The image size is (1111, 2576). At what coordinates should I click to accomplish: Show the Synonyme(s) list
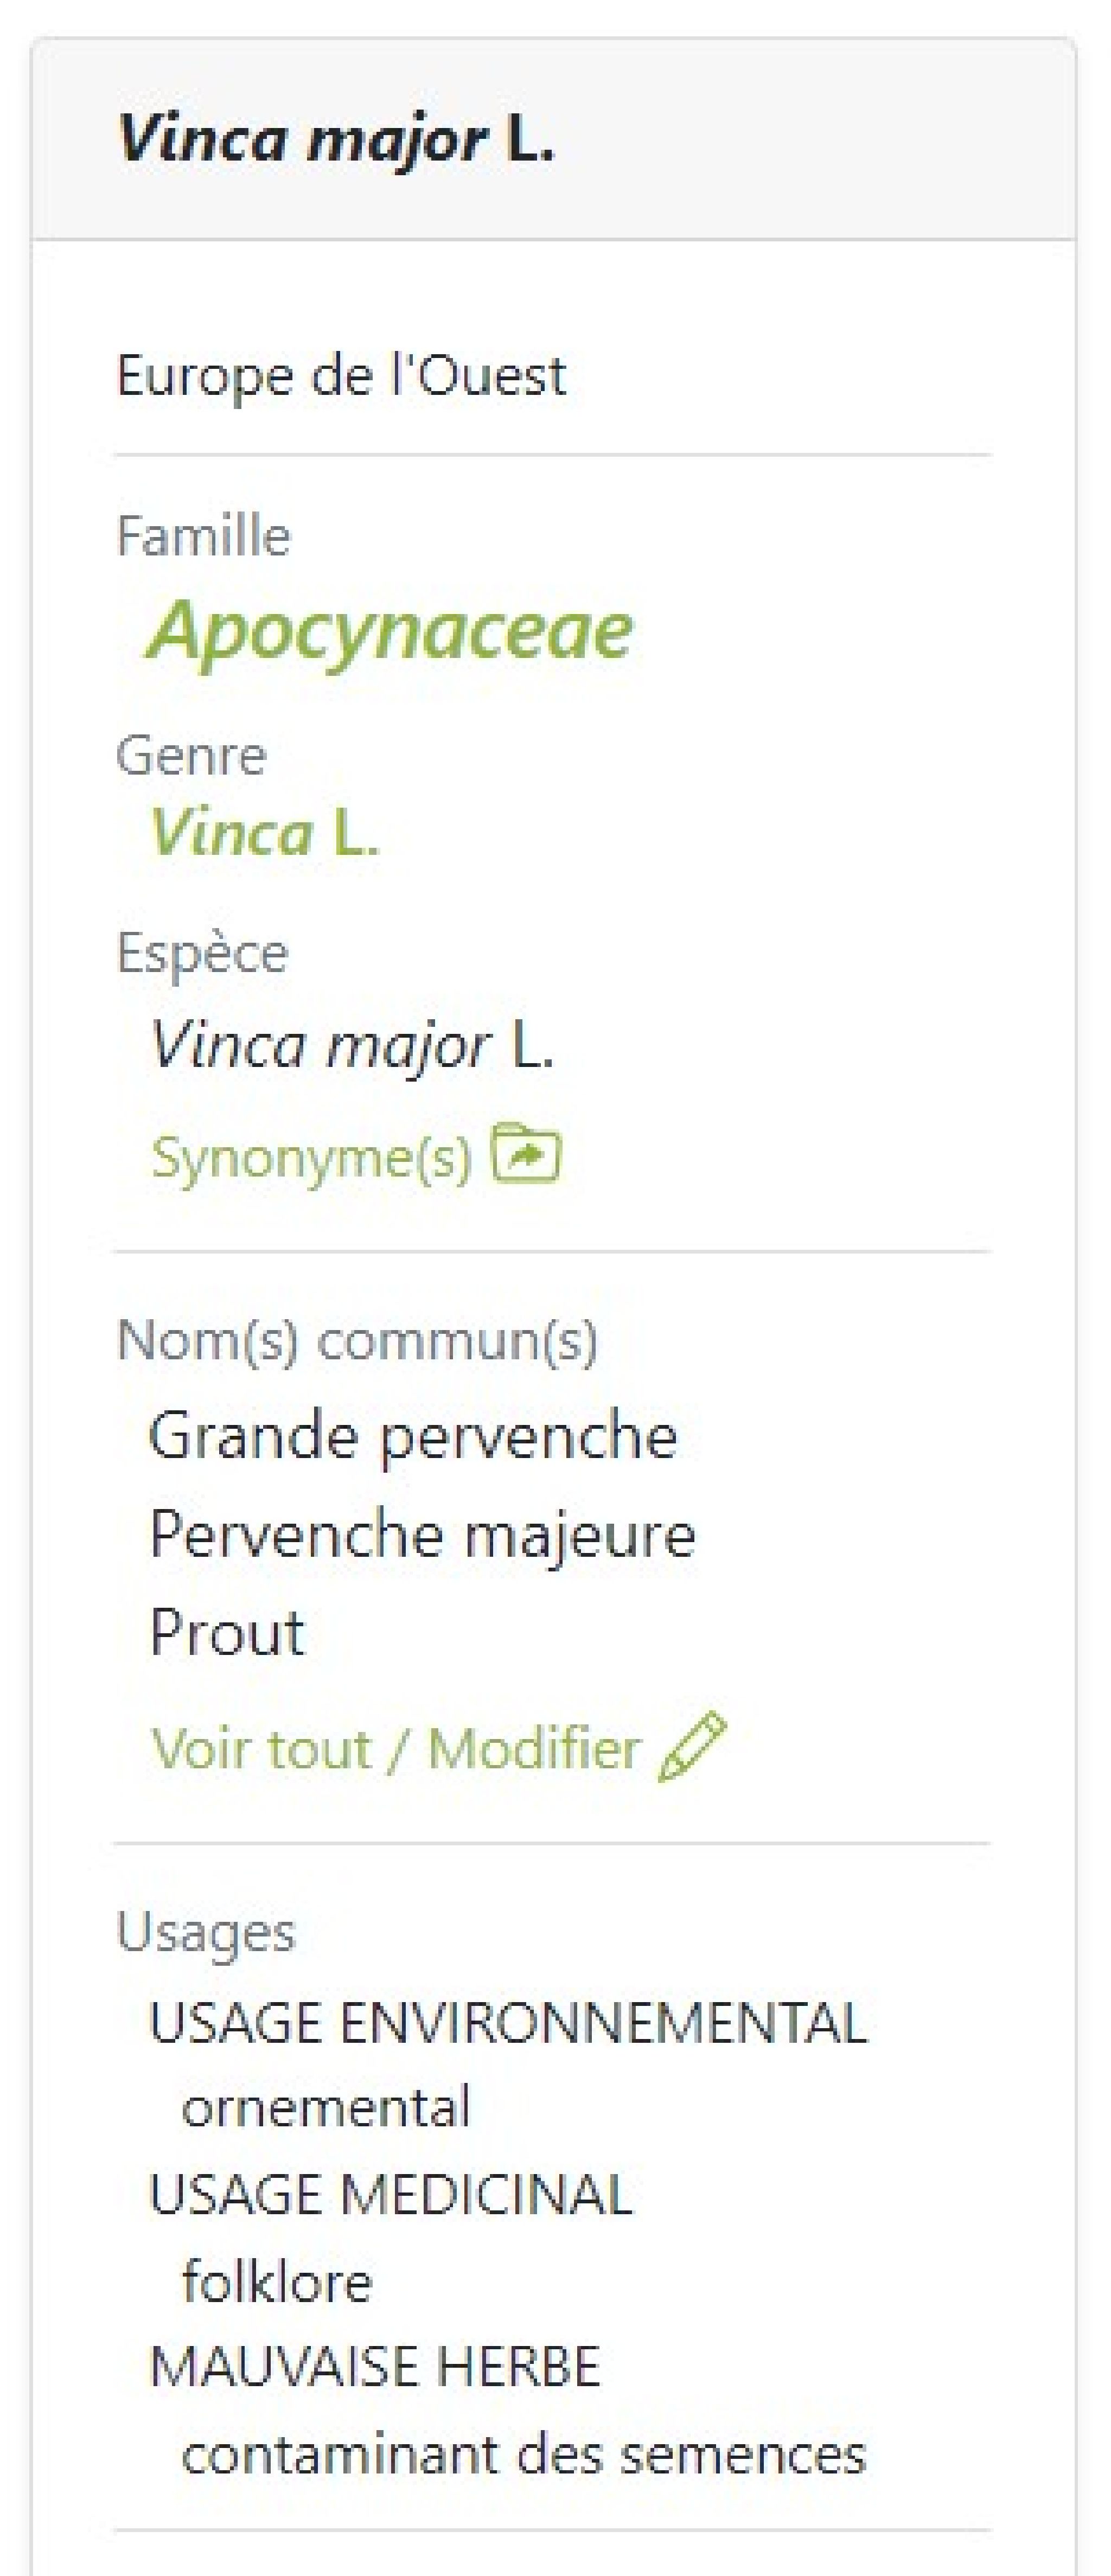click(x=311, y=1158)
